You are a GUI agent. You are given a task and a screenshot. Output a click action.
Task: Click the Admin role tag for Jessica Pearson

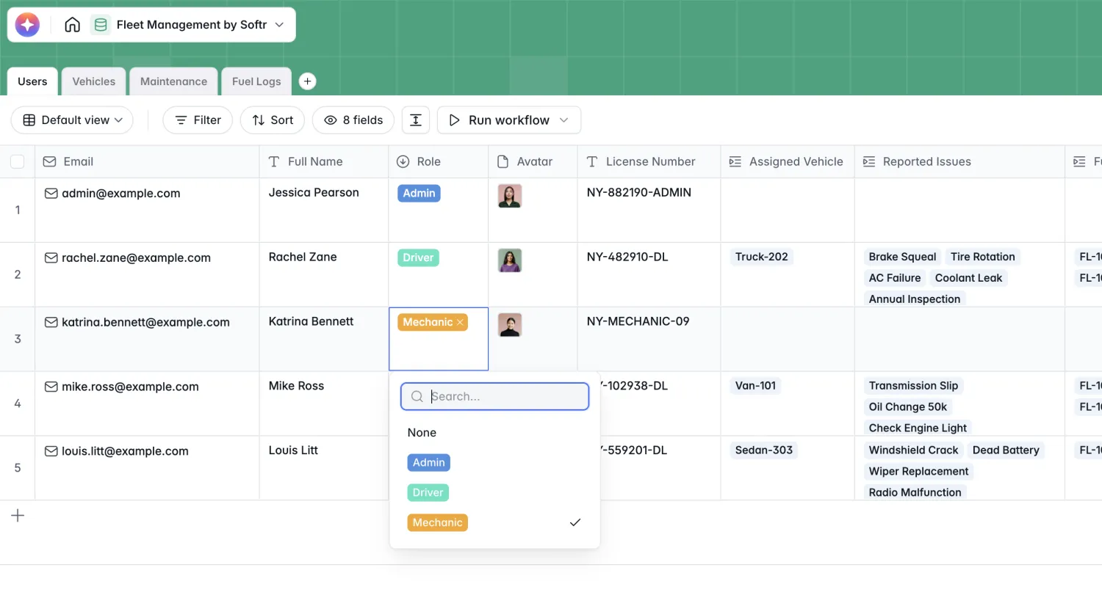[x=419, y=193]
